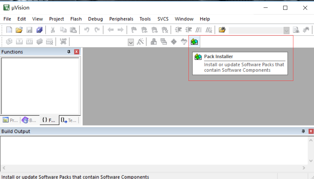
Task: Click Build Output scroll down arrow
Action: (x=311, y=161)
